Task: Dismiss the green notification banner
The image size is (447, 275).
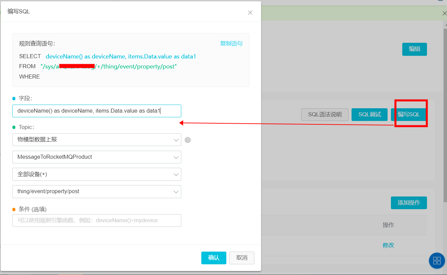Action: point(444,13)
